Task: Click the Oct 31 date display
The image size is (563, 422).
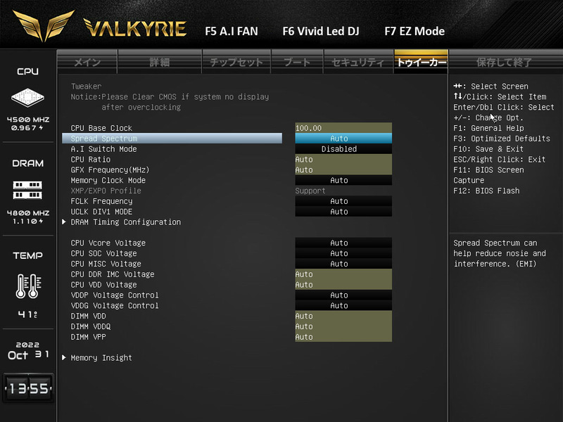Action: [x=28, y=355]
